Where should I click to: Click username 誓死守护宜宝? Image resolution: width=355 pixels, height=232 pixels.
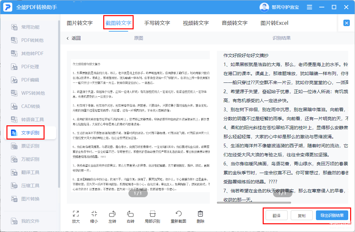285,7
